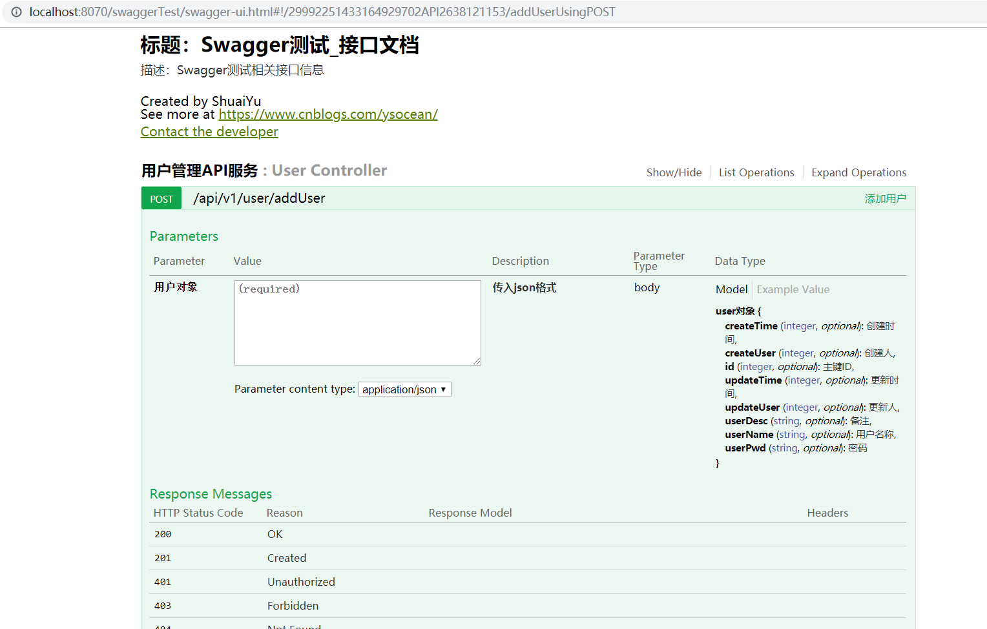The image size is (987, 629).
Task: Click the green POST method badge
Action: pos(161,199)
